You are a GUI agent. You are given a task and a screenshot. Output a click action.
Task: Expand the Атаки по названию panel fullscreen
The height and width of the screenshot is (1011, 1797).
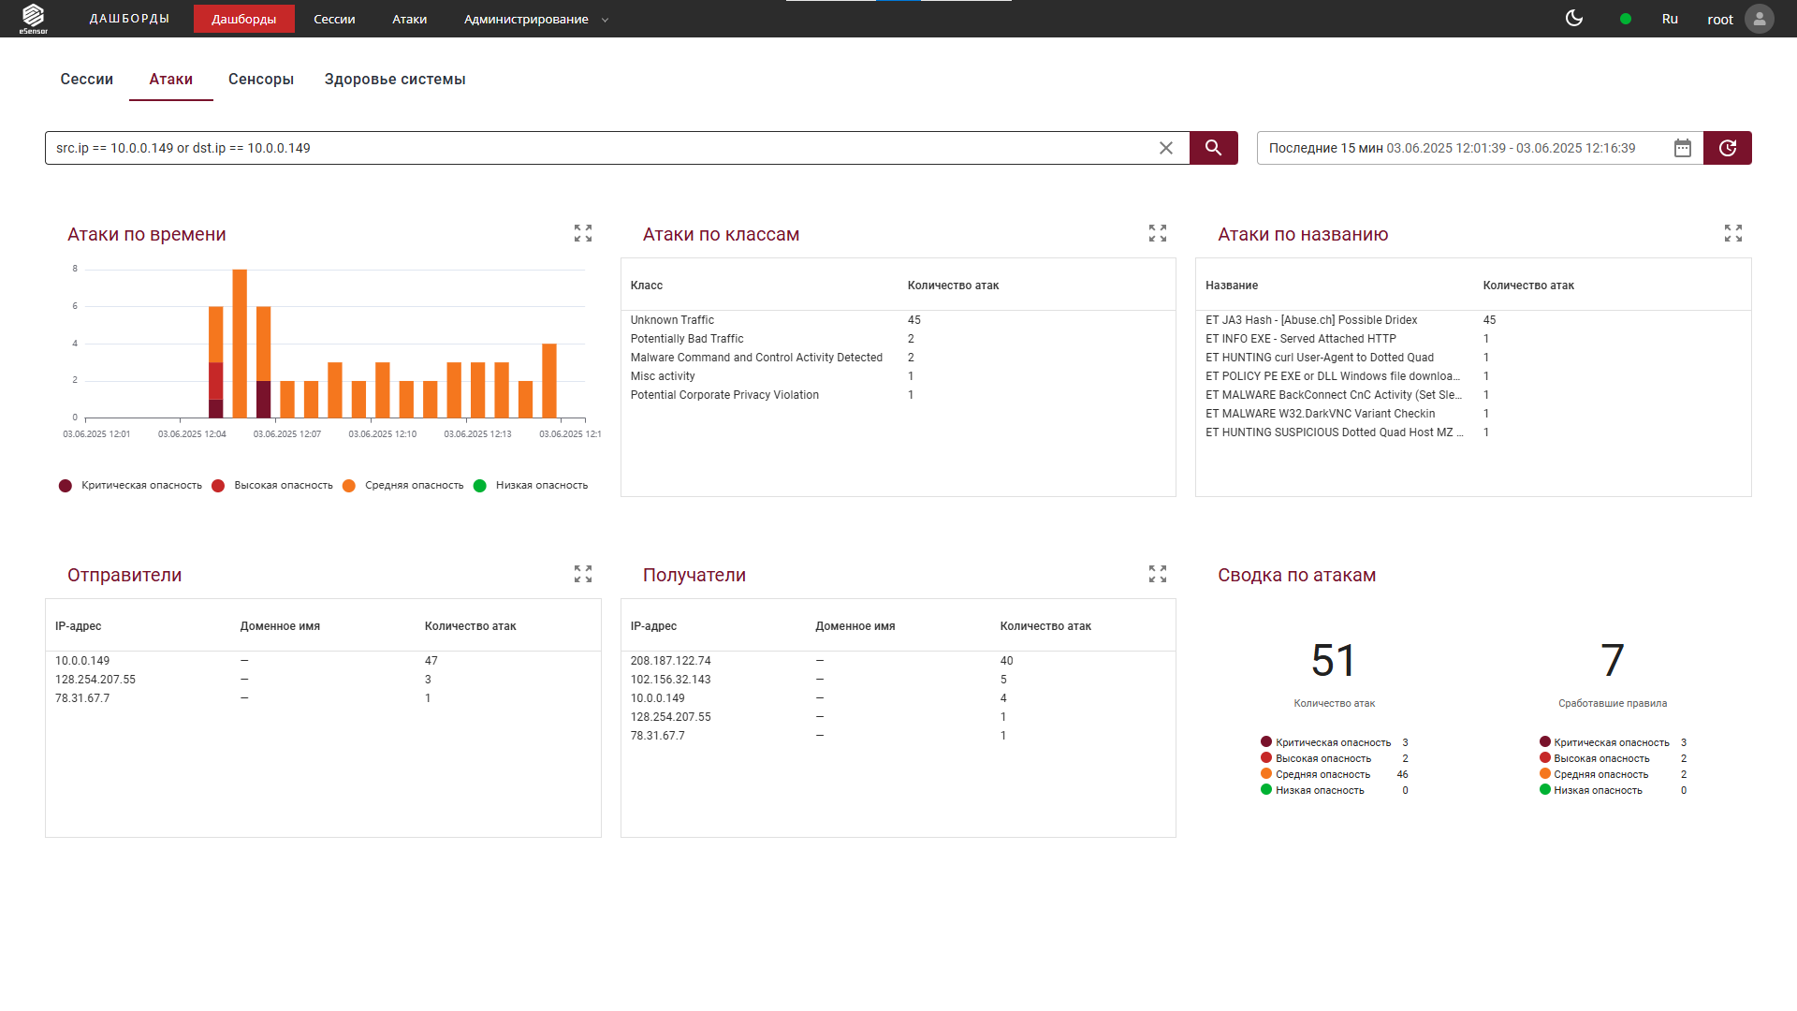coord(1733,233)
